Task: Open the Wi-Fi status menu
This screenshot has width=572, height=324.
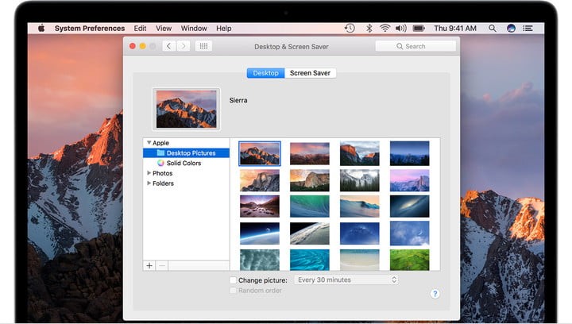Action: [385, 28]
